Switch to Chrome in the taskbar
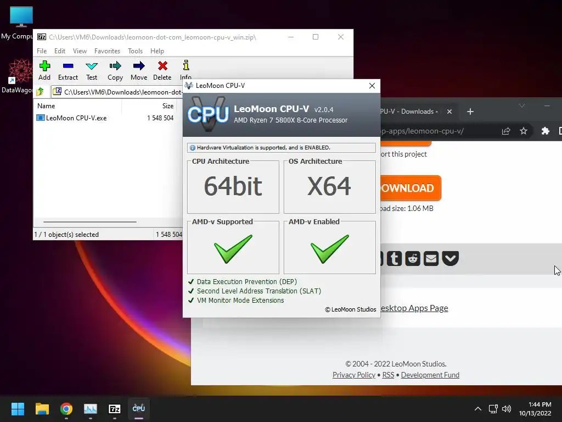 click(x=66, y=409)
